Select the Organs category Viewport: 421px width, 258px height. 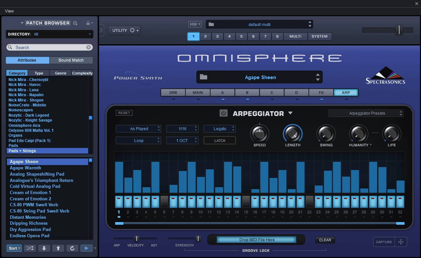click(x=16, y=135)
